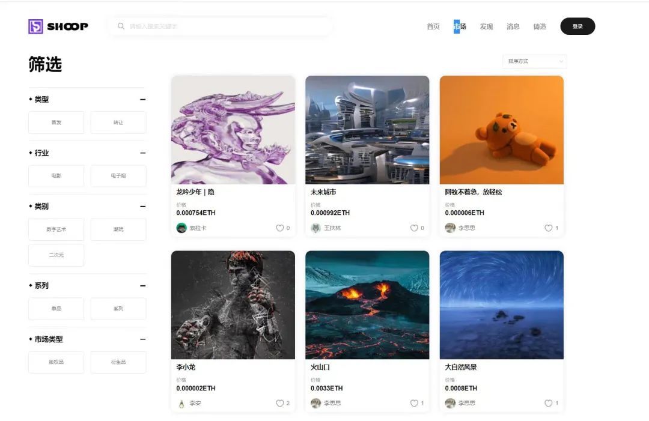The image size is (649, 421).
Task: Toggle the 电子烟 industry filter
Action: point(118,176)
